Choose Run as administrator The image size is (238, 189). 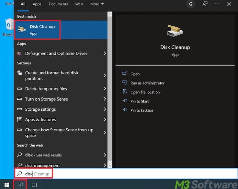(147, 83)
